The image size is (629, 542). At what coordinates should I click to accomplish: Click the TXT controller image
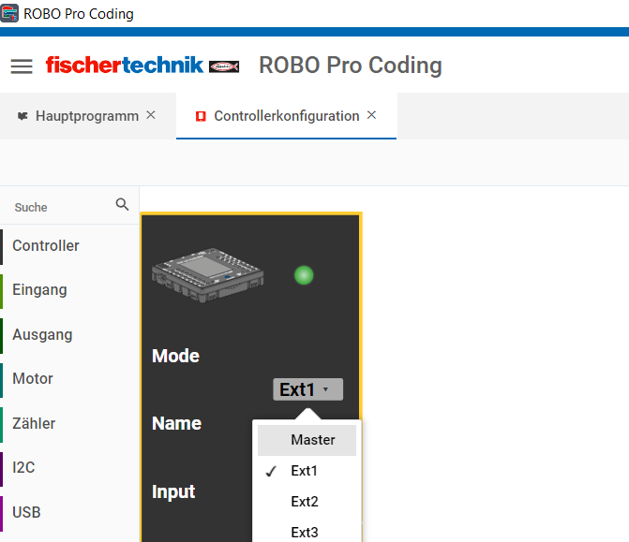tap(208, 275)
